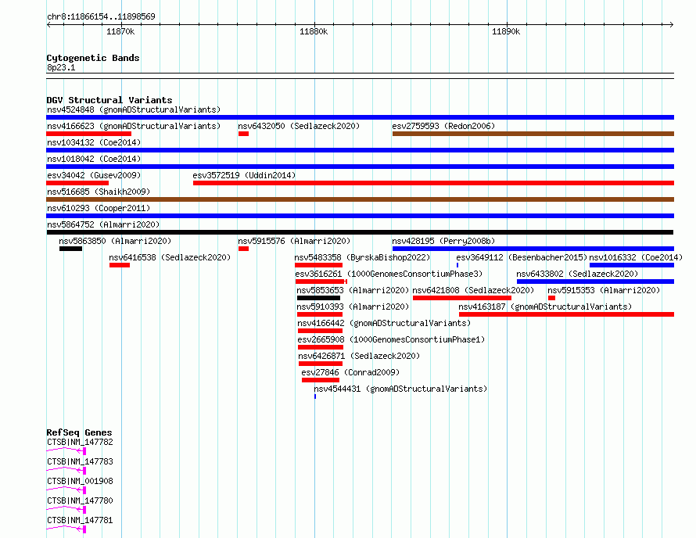Select CTSB|NM_001908 transcript label
The image size is (696, 538).
(x=80, y=481)
